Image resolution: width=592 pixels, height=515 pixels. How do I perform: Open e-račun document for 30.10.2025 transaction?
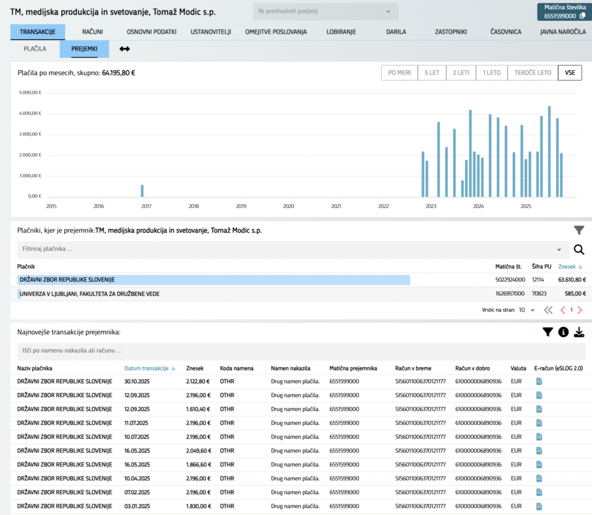(539, 381)
